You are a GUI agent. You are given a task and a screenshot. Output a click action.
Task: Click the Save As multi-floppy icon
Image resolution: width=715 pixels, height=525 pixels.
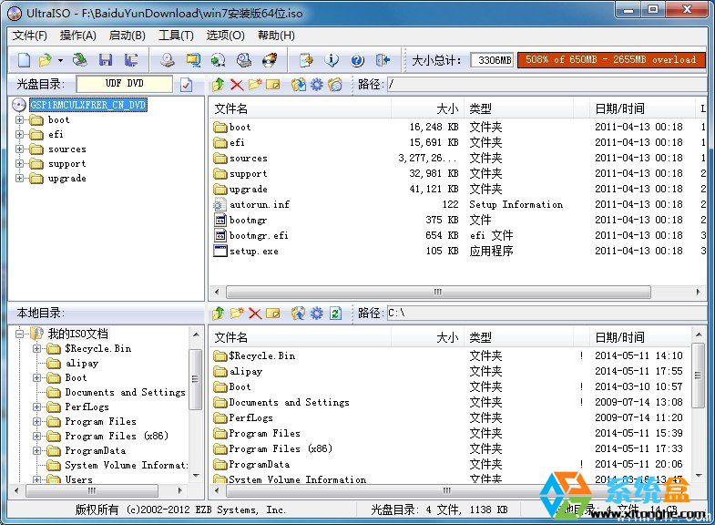click(x=132, y=60)
